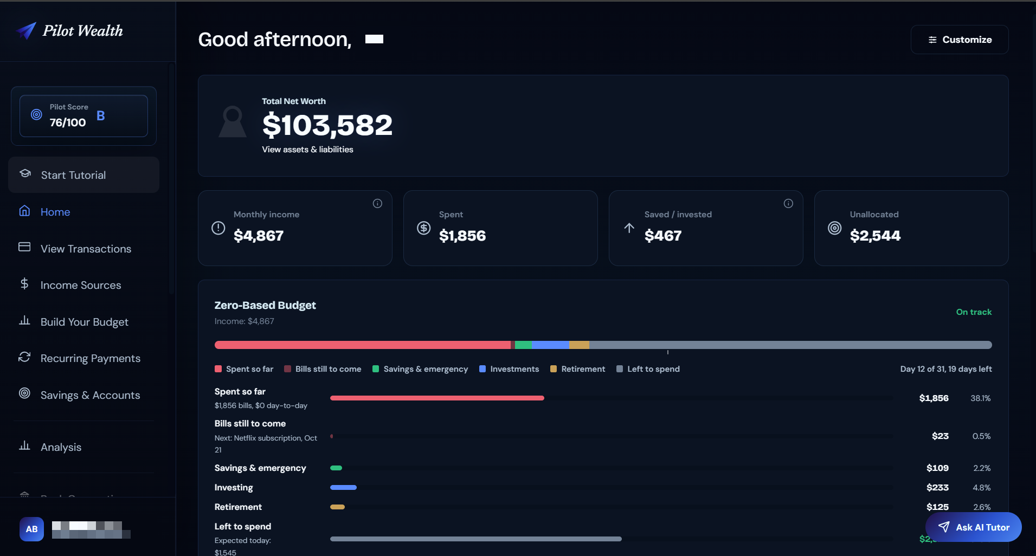Click the Saved / invested up arrow icon

(629, 228)
